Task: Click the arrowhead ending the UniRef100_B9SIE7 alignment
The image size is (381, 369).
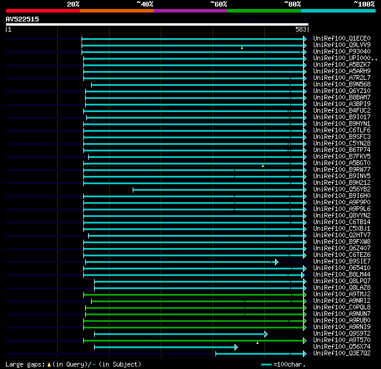Action: tap(276, 262)
